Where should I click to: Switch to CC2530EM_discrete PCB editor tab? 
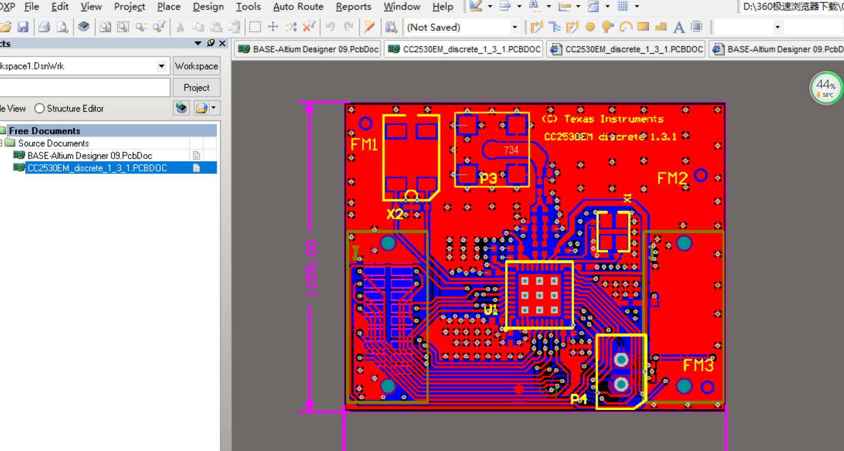point(464,49)
